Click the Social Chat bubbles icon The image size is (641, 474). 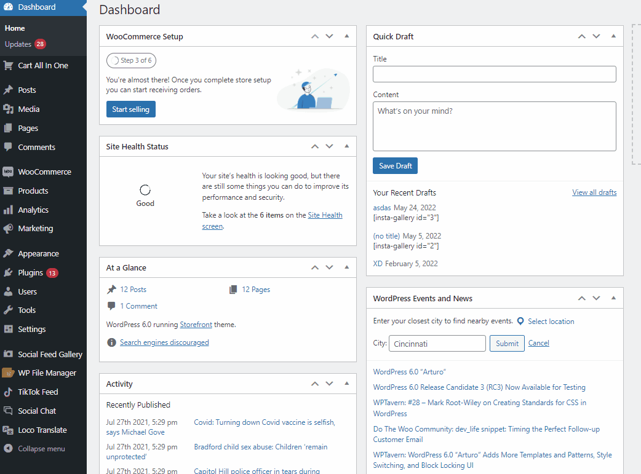(8, 411)
